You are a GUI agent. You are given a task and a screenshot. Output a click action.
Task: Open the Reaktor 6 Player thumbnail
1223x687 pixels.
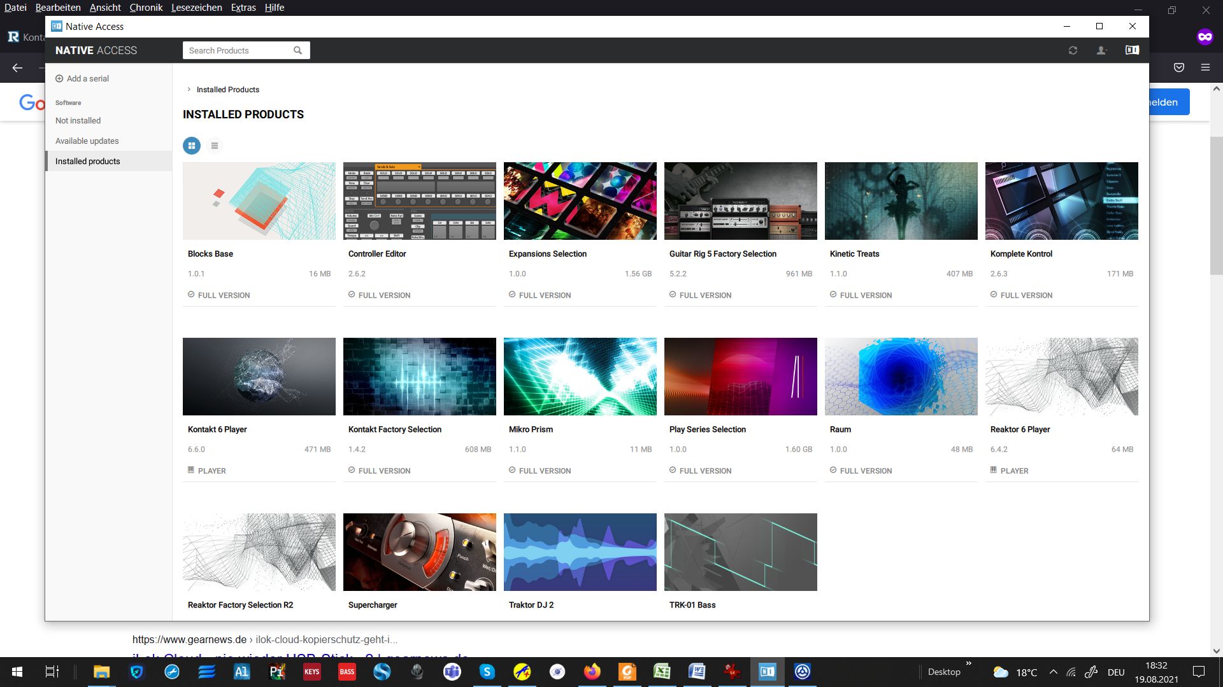click(1062, 377)
